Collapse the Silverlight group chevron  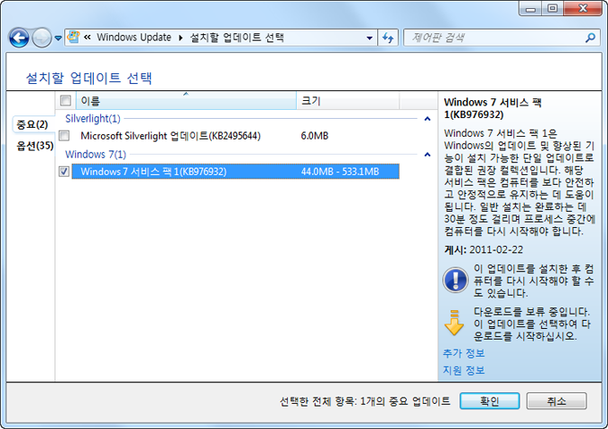427,119
